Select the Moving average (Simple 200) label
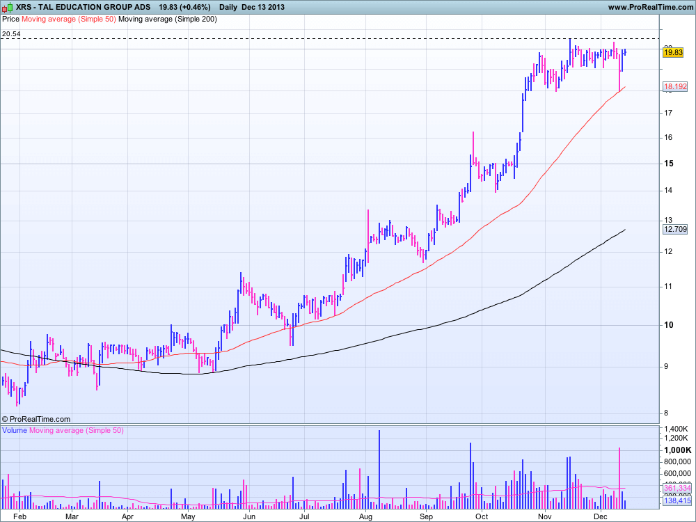The image size is (696, 522). coord(168,19)
